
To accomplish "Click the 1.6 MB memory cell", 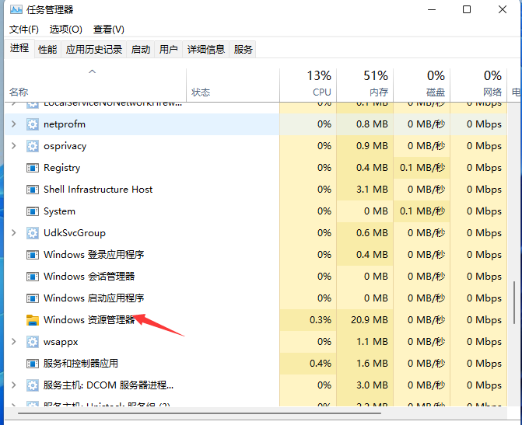I will pyautogui.click(x=365, y=364).
